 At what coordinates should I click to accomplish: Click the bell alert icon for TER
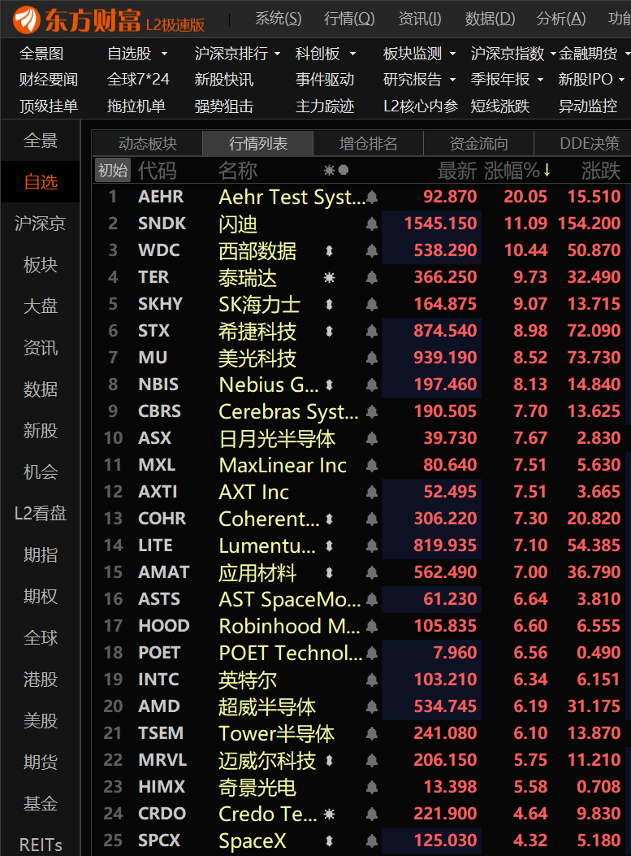click(372, 277)
